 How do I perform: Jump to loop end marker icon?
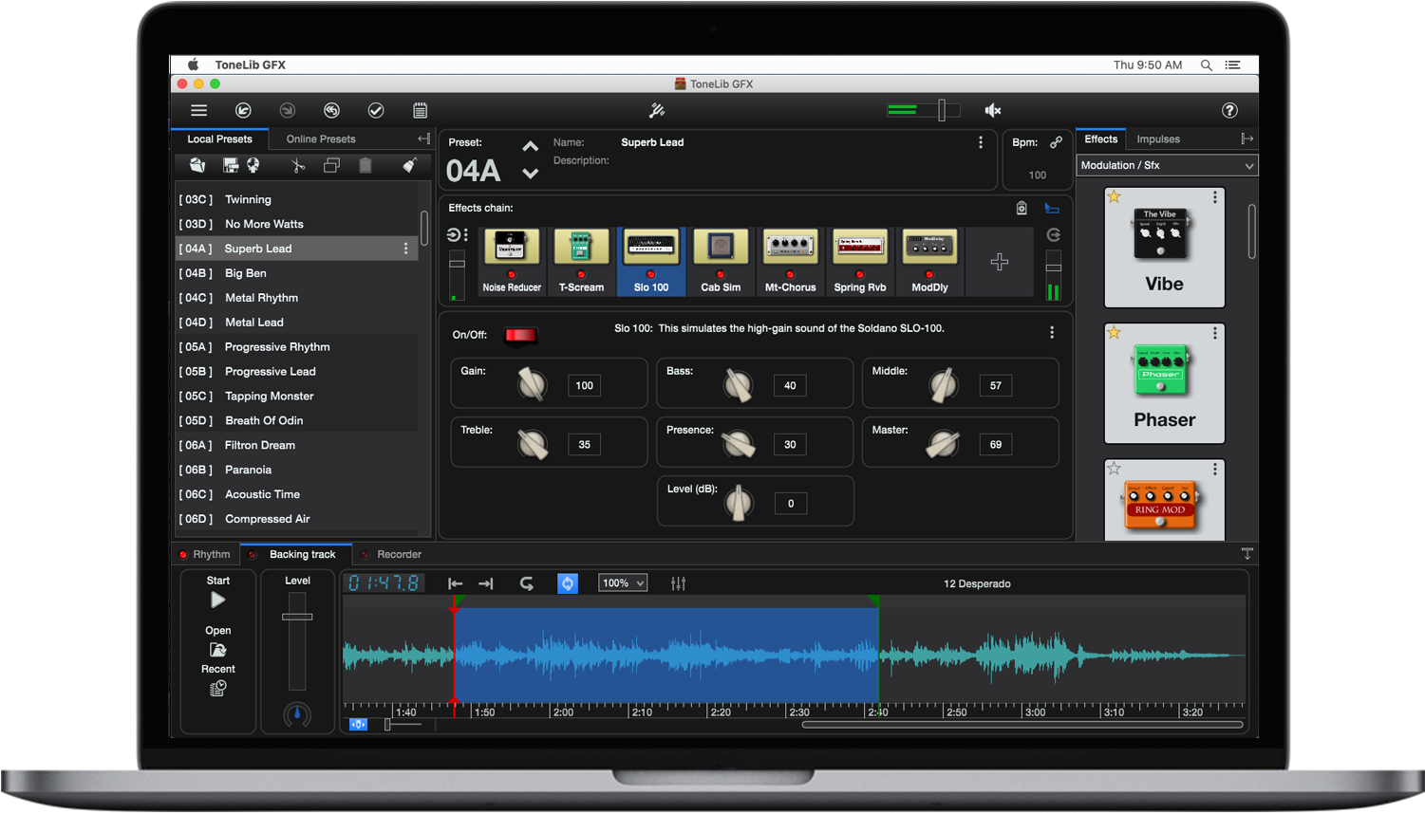point(486,583)
